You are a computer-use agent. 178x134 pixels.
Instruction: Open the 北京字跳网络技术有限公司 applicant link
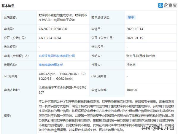point(57,56)
